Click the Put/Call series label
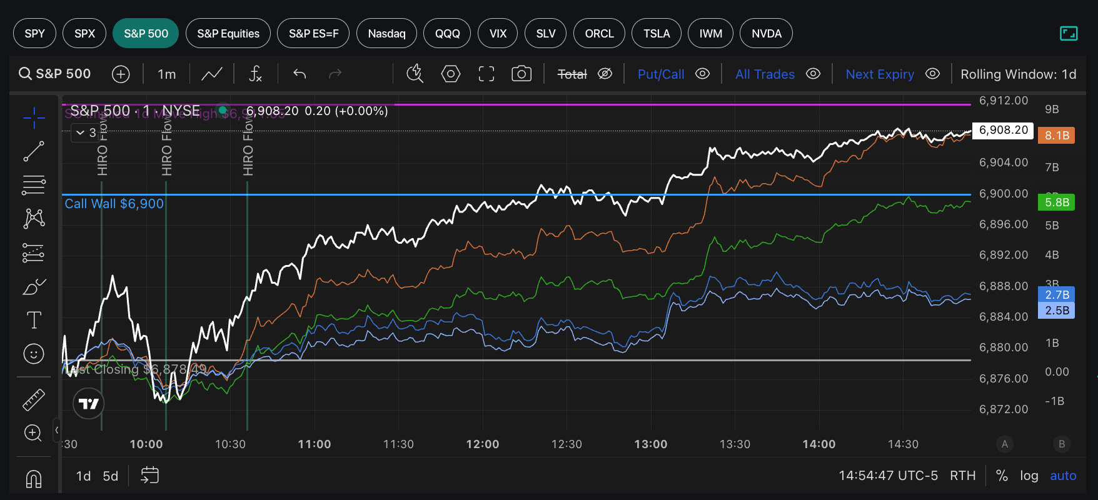Screen dimensions: 1098x500 click(661, 74)
